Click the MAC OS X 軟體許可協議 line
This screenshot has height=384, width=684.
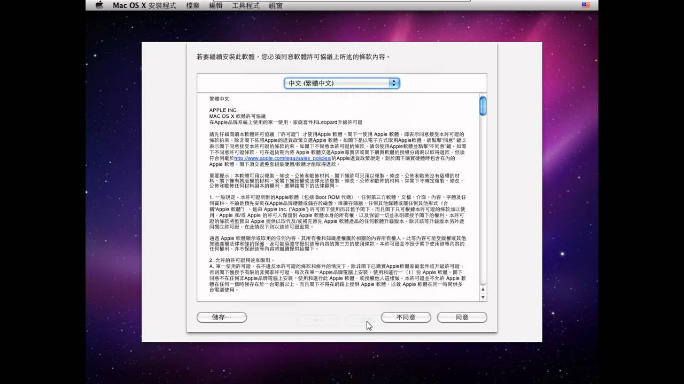(237, 116)
